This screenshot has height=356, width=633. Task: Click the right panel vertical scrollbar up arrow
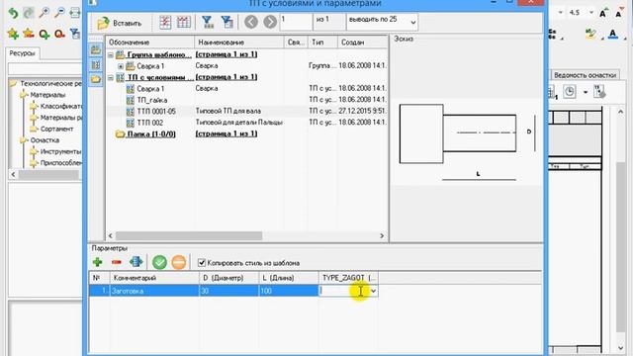[620, 112]
